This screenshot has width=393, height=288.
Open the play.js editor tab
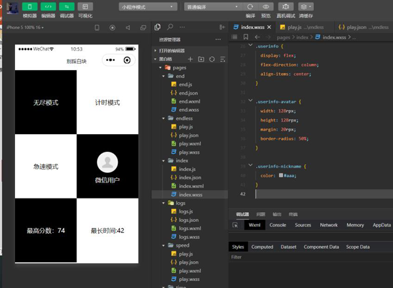[x=293, y=27]
